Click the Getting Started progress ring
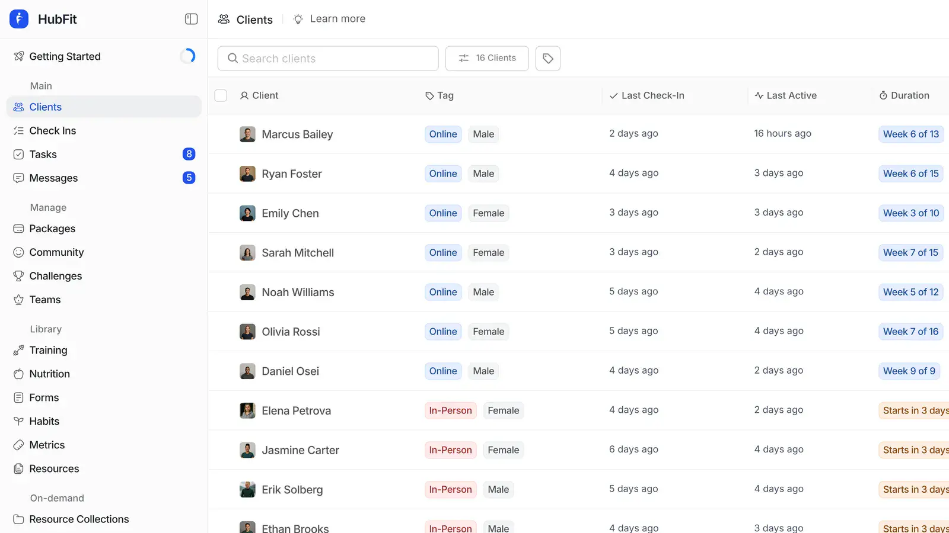 187,56
